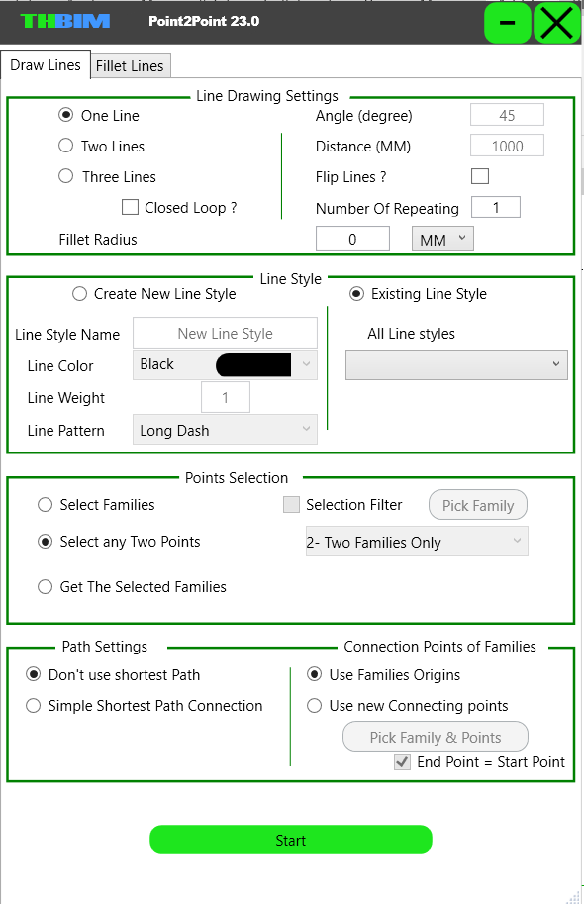584x904 pixels.
Task: Open the Long Dash line pattern dropdown
Action: [225, 430]
